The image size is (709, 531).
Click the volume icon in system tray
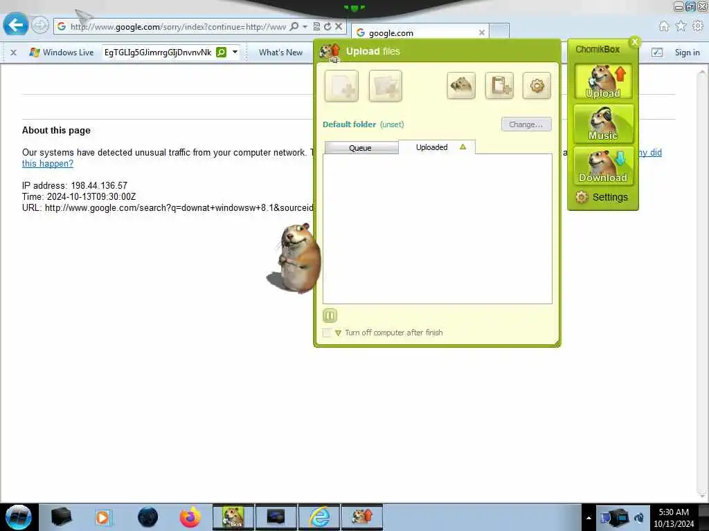coord(639,518)
